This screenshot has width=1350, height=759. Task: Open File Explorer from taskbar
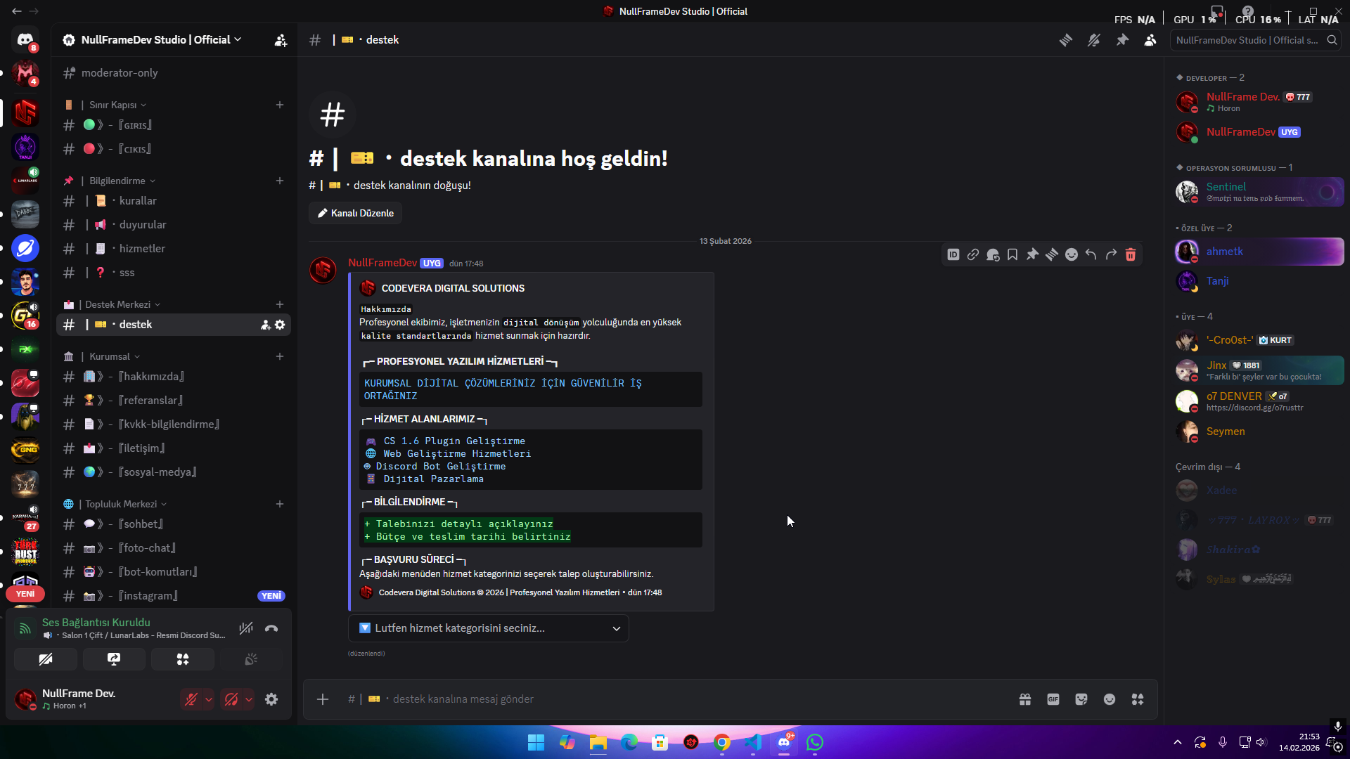tap(598, 742)
